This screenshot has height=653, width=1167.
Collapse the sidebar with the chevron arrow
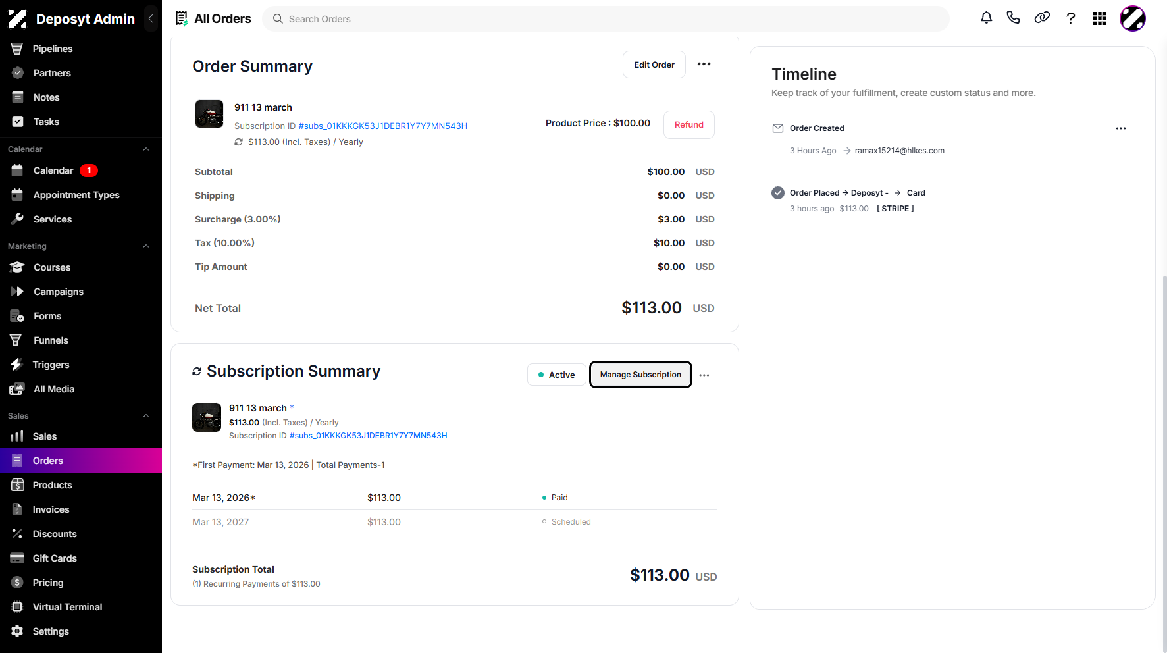click(x=151, y=18)
